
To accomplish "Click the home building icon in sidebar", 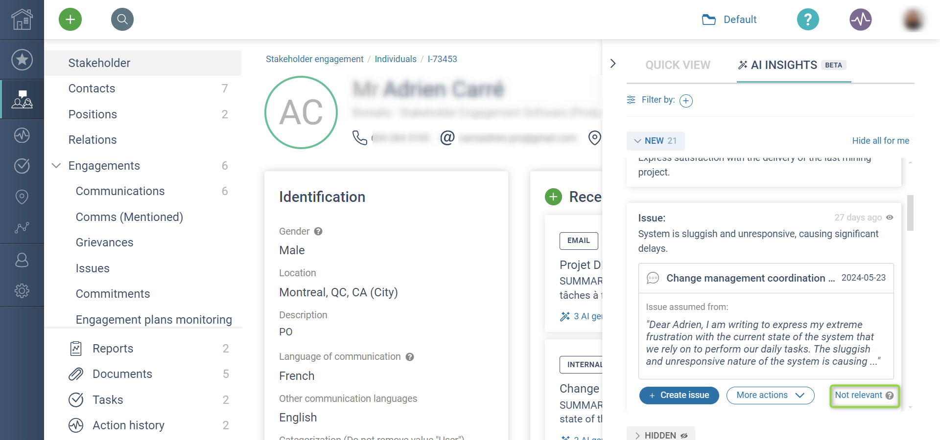I will [22, 20].
